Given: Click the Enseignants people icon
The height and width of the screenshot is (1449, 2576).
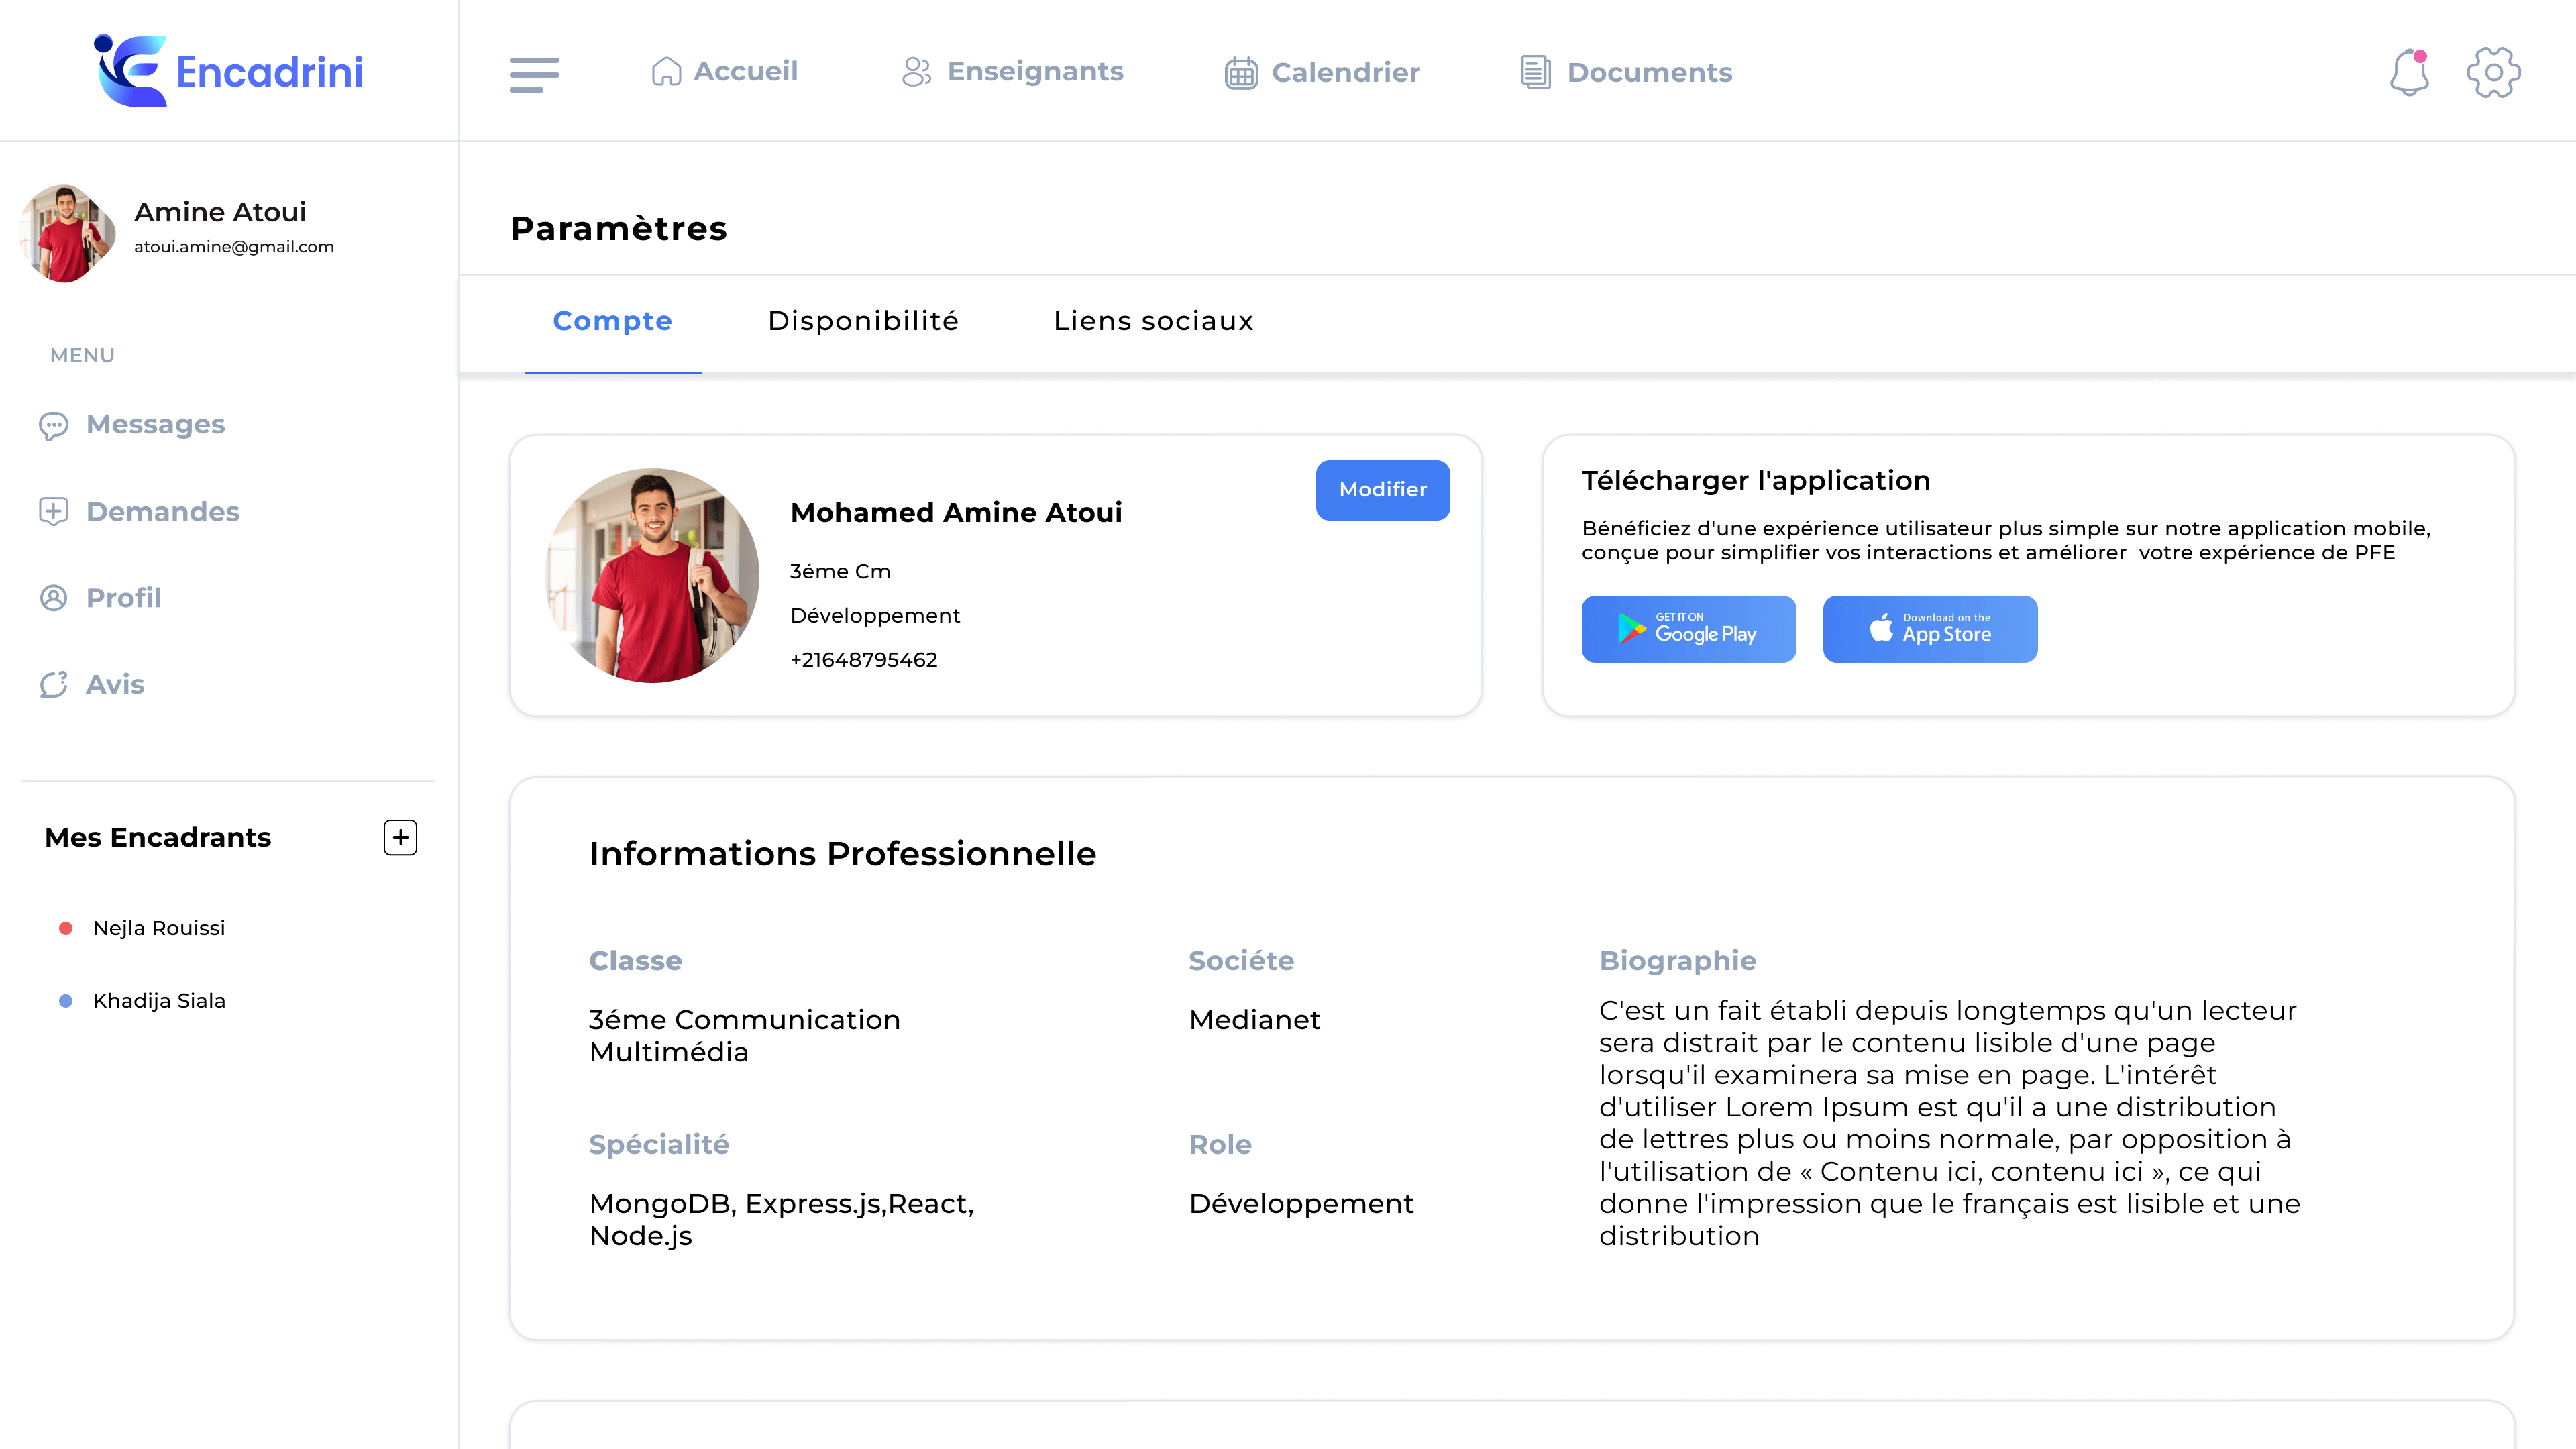Looking at the screenshot, I should pyautogui.click(x=916, y=72).
